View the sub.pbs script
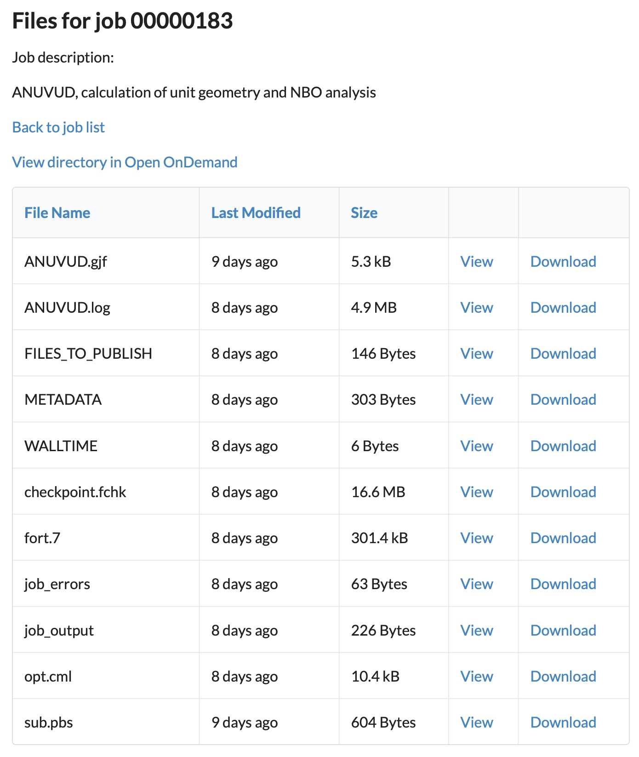This screenshot has width=639, height=757. point(476,723)
